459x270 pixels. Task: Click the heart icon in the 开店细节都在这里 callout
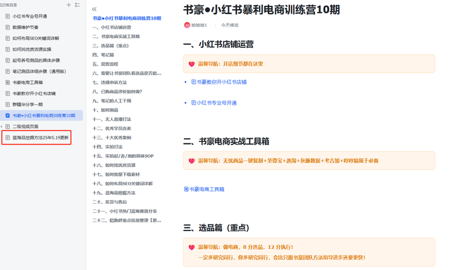click(192, 64)
